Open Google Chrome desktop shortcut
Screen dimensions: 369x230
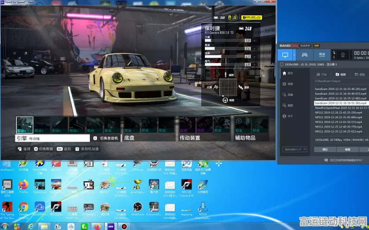coord(24,210)
